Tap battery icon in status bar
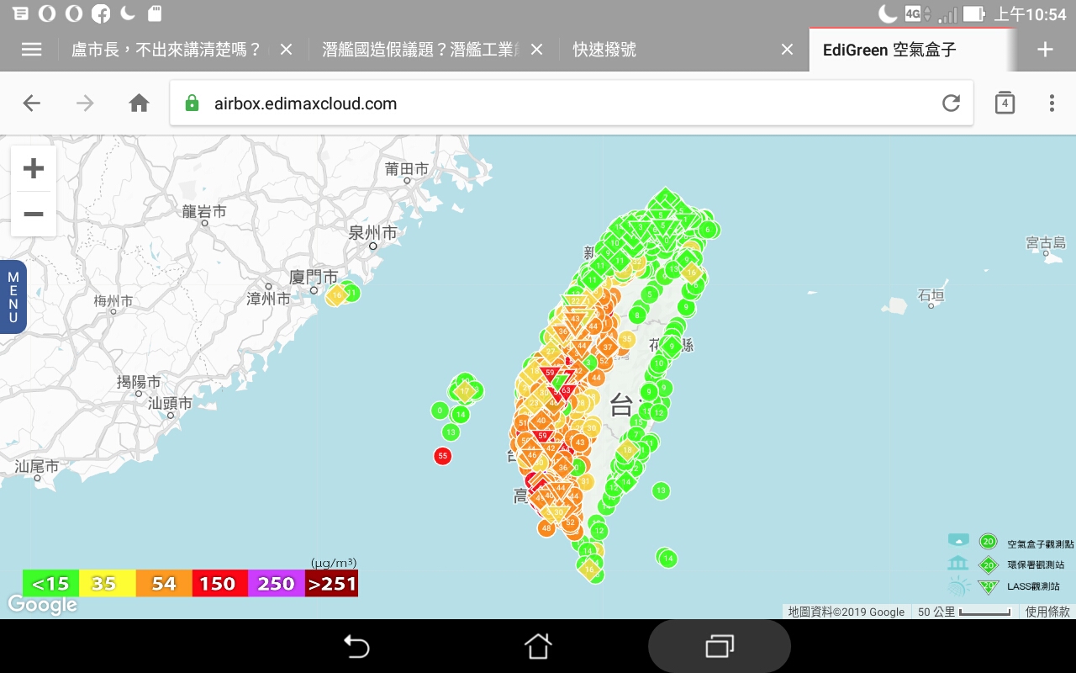Viewport: 1076px width, 673px height. 973,13
